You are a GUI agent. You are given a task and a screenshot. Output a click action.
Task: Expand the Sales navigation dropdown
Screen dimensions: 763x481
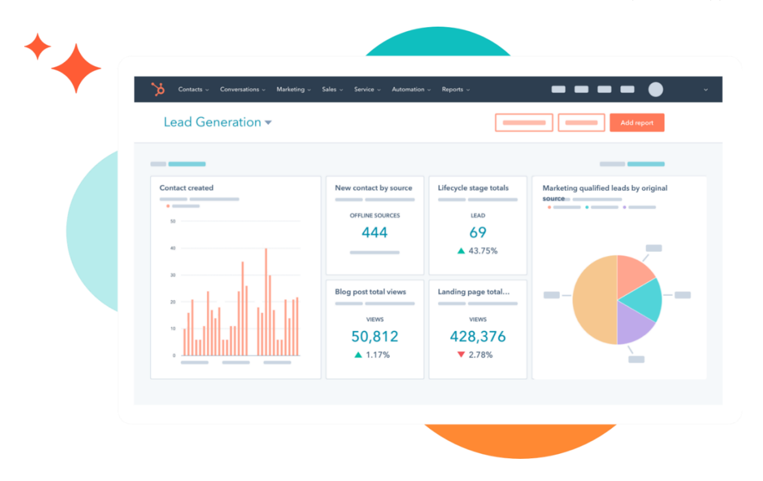332,89
